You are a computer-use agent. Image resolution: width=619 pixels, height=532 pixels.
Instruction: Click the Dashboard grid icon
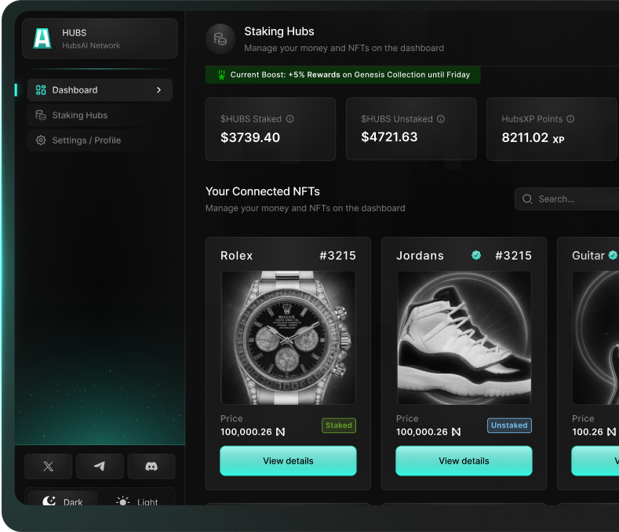tap(41, 90)
